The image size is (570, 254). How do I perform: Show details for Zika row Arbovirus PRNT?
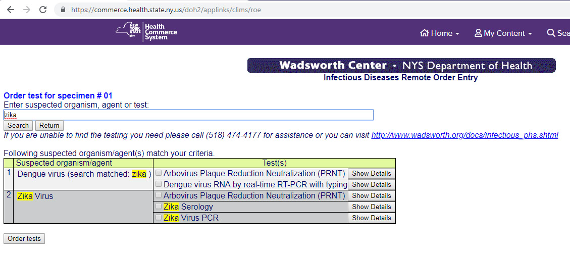point(372,195)
